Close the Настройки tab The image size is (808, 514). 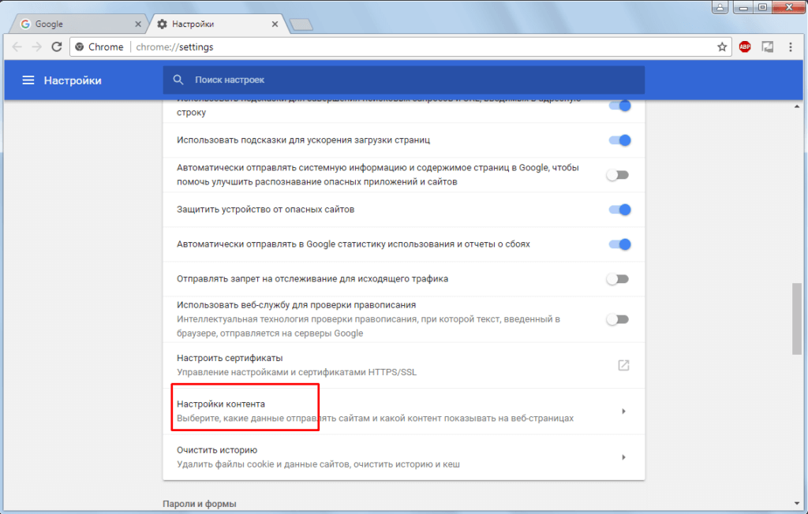[x=275, y=24]
